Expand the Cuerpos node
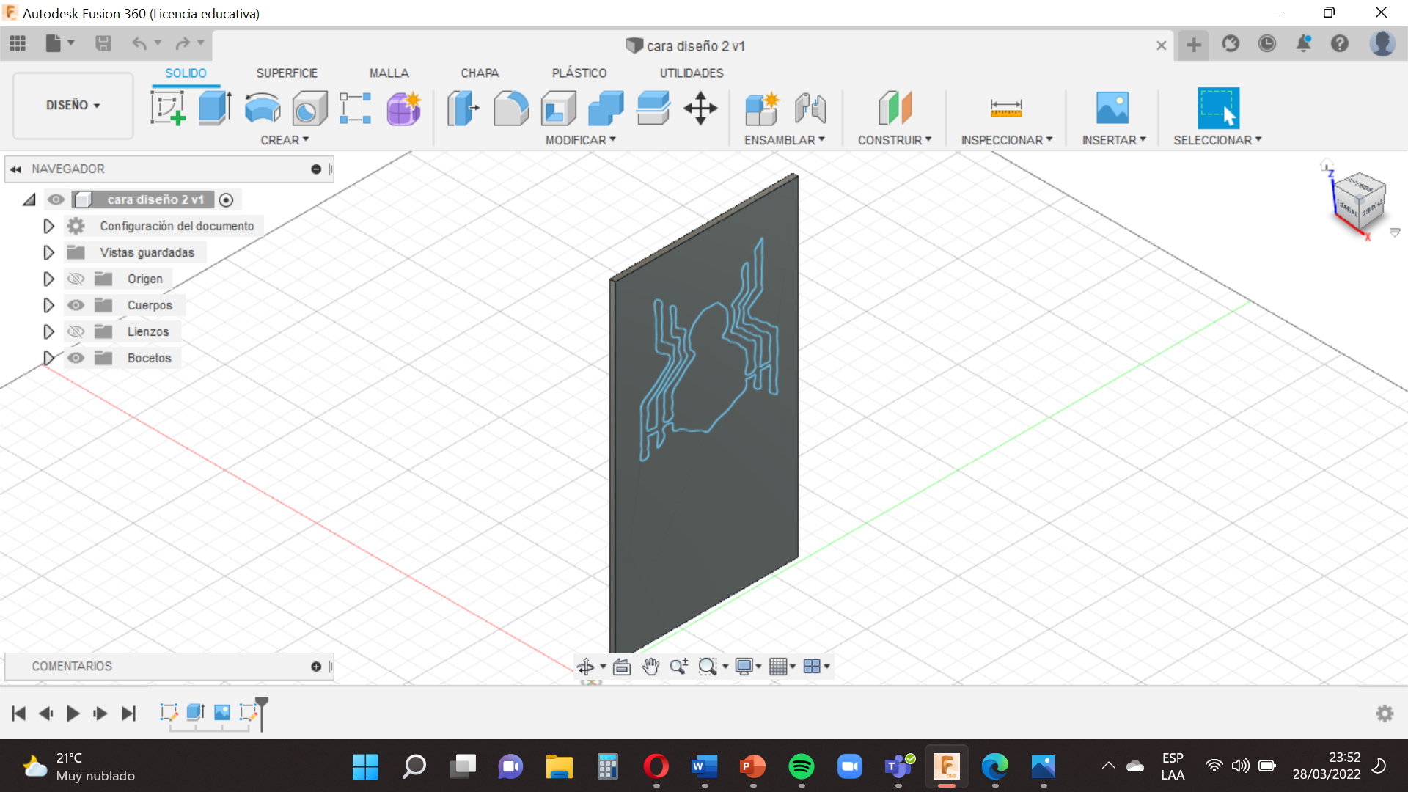 (x=48, y=305)
